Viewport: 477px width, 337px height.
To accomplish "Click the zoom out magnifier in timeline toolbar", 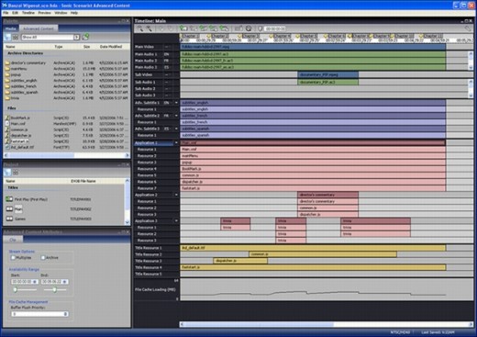I will [x=150, y=28].
